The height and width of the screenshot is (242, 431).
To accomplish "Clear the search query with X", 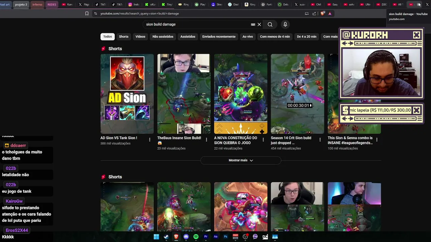I will pyautogui.click(x=259, y=24).
